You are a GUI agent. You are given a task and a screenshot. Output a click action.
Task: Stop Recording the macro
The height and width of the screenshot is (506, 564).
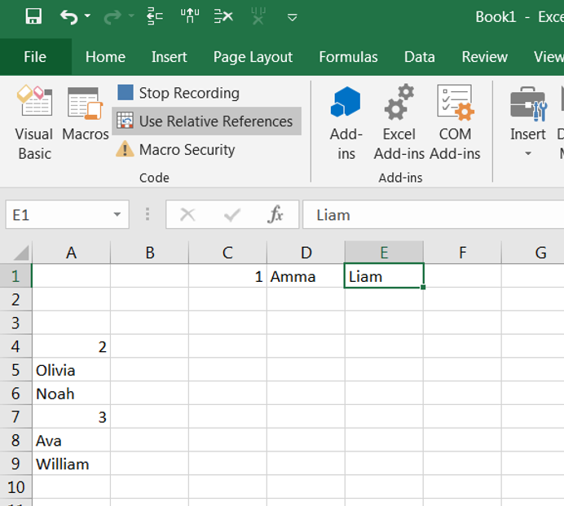coord(178,93)
